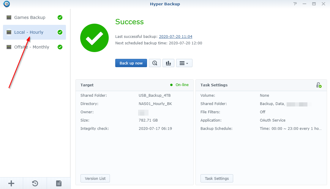Viewport: 330px width, 189px height.
Task: Click the File Filters Off value
Action: (x=263, y=112)
